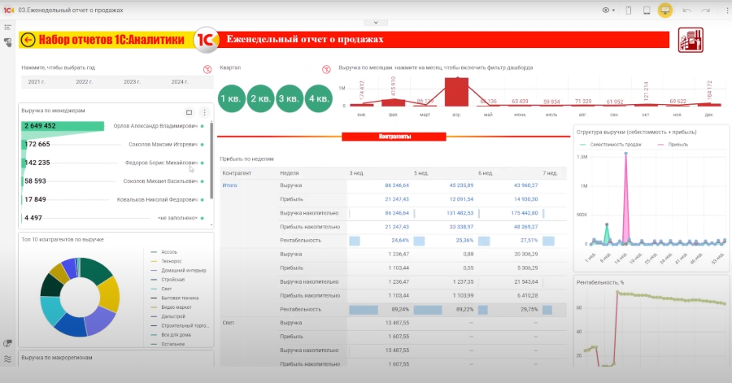Image resolution: width=732 pixels, height=383 pixels.
Task: Toggle 'Себестоимость продаж' legend series
Action: 611,145
